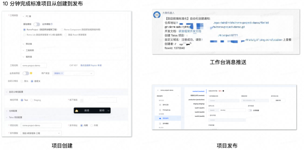Open the 用户类型 dropdown
304x150 pixels.
(73, 73)
